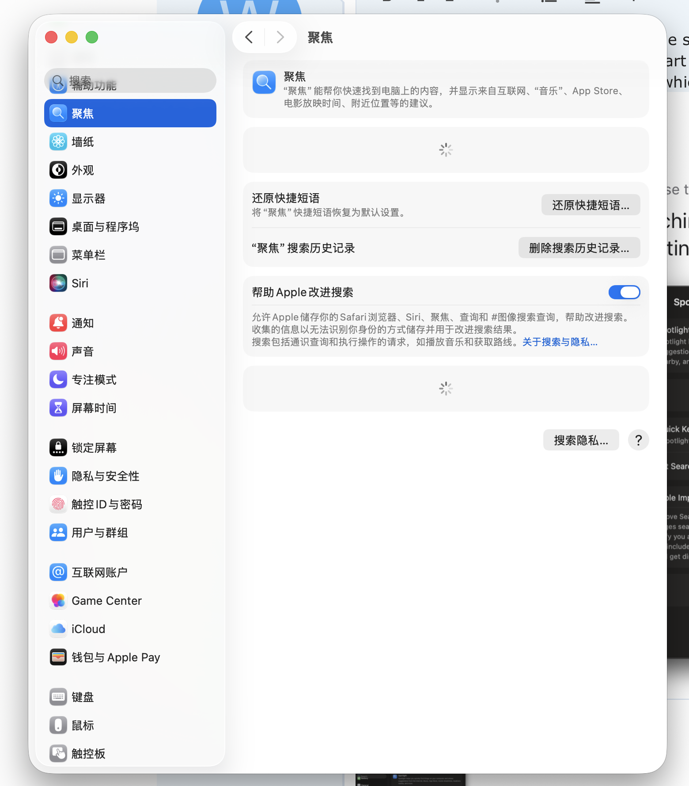Click “聚焦” 搜索历史记录 row text
This screenshot has width=689, height=786.
303,248
